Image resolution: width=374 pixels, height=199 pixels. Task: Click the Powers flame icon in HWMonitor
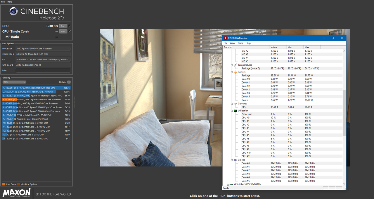coord(235,72)
